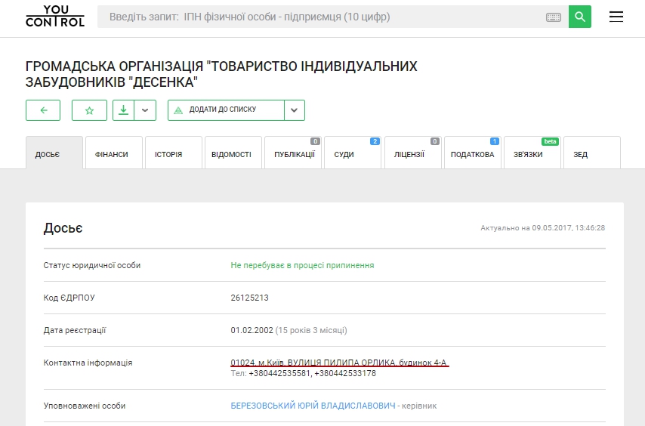Click the green search magnifier button
The width and height of the screenshot is (645, 426).
pos(580,17)
